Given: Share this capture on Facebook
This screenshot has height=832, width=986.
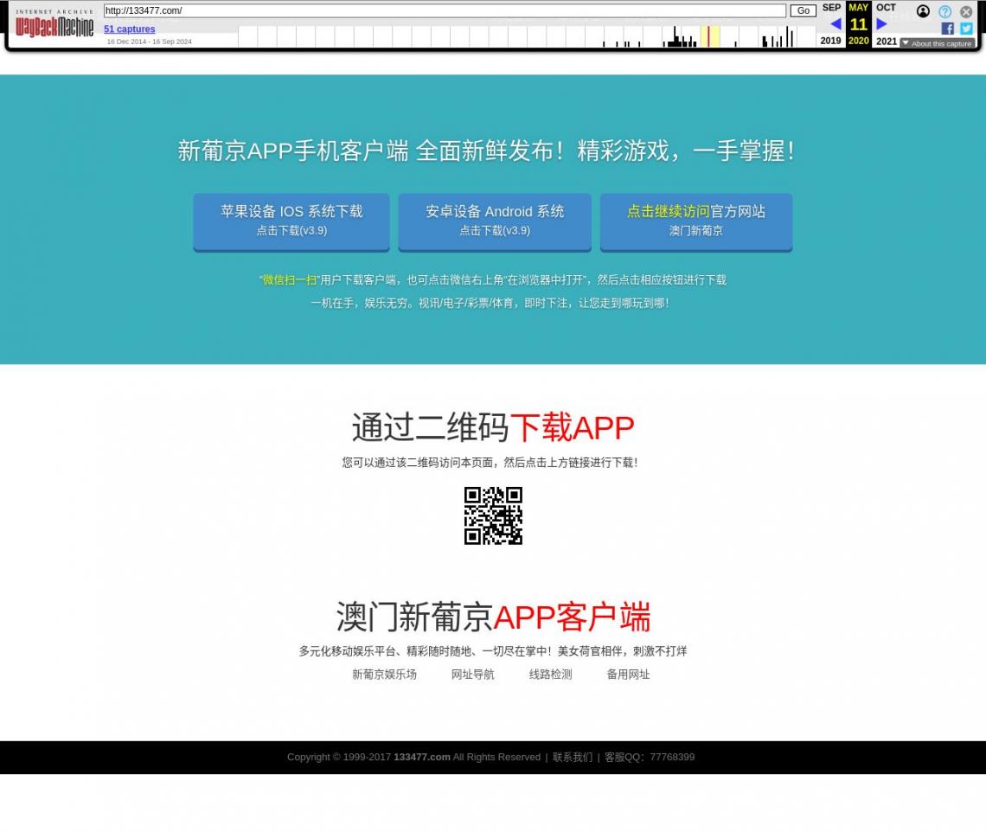Looking at the screenshot, I should pos(947,29).
